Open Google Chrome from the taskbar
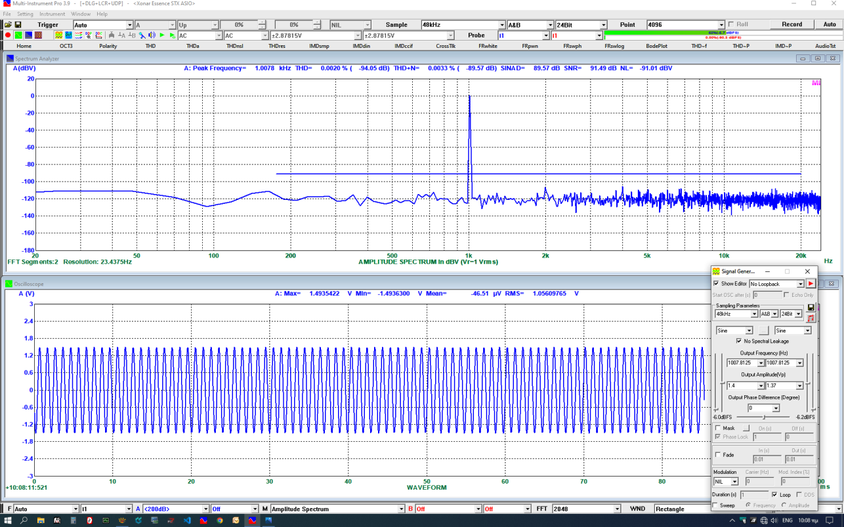844x527 pixels. [x=219, y=520]
